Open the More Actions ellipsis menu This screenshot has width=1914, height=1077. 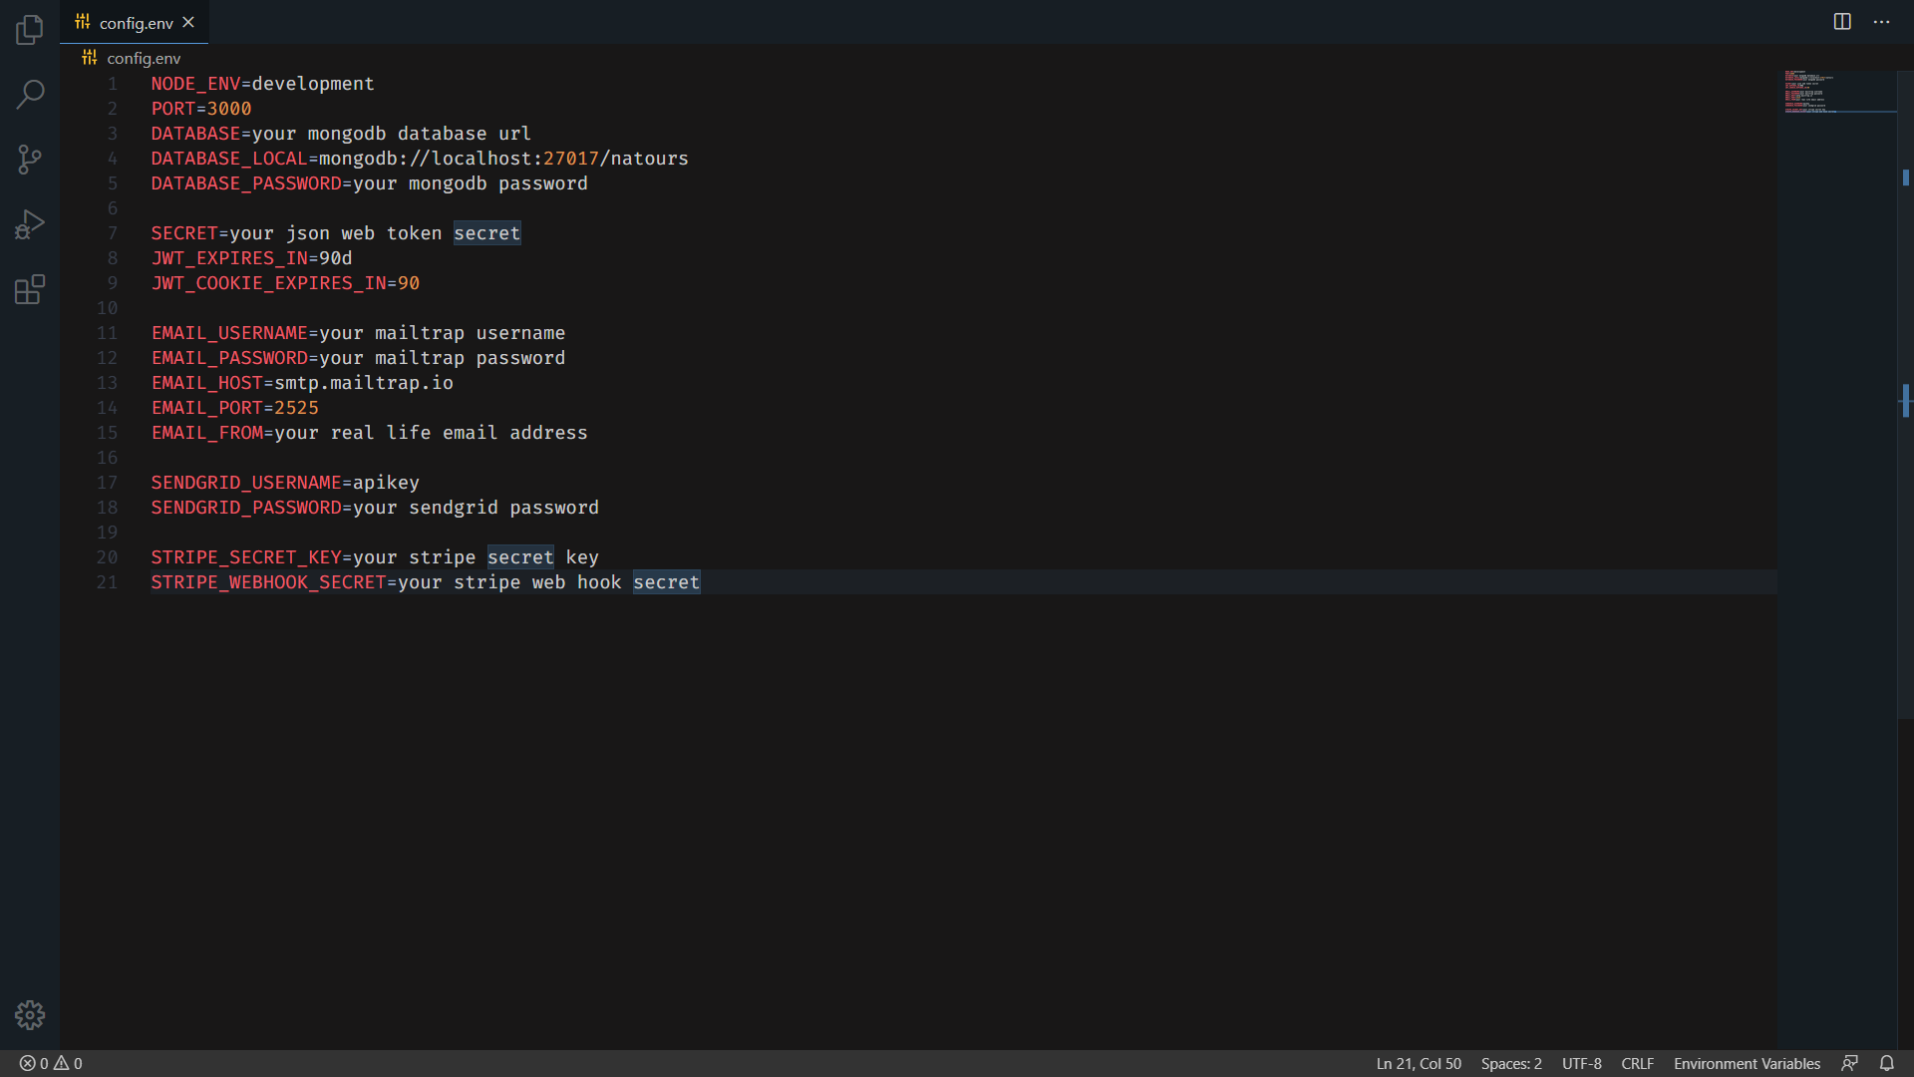pyautogui.click(x=1882, y=21)
